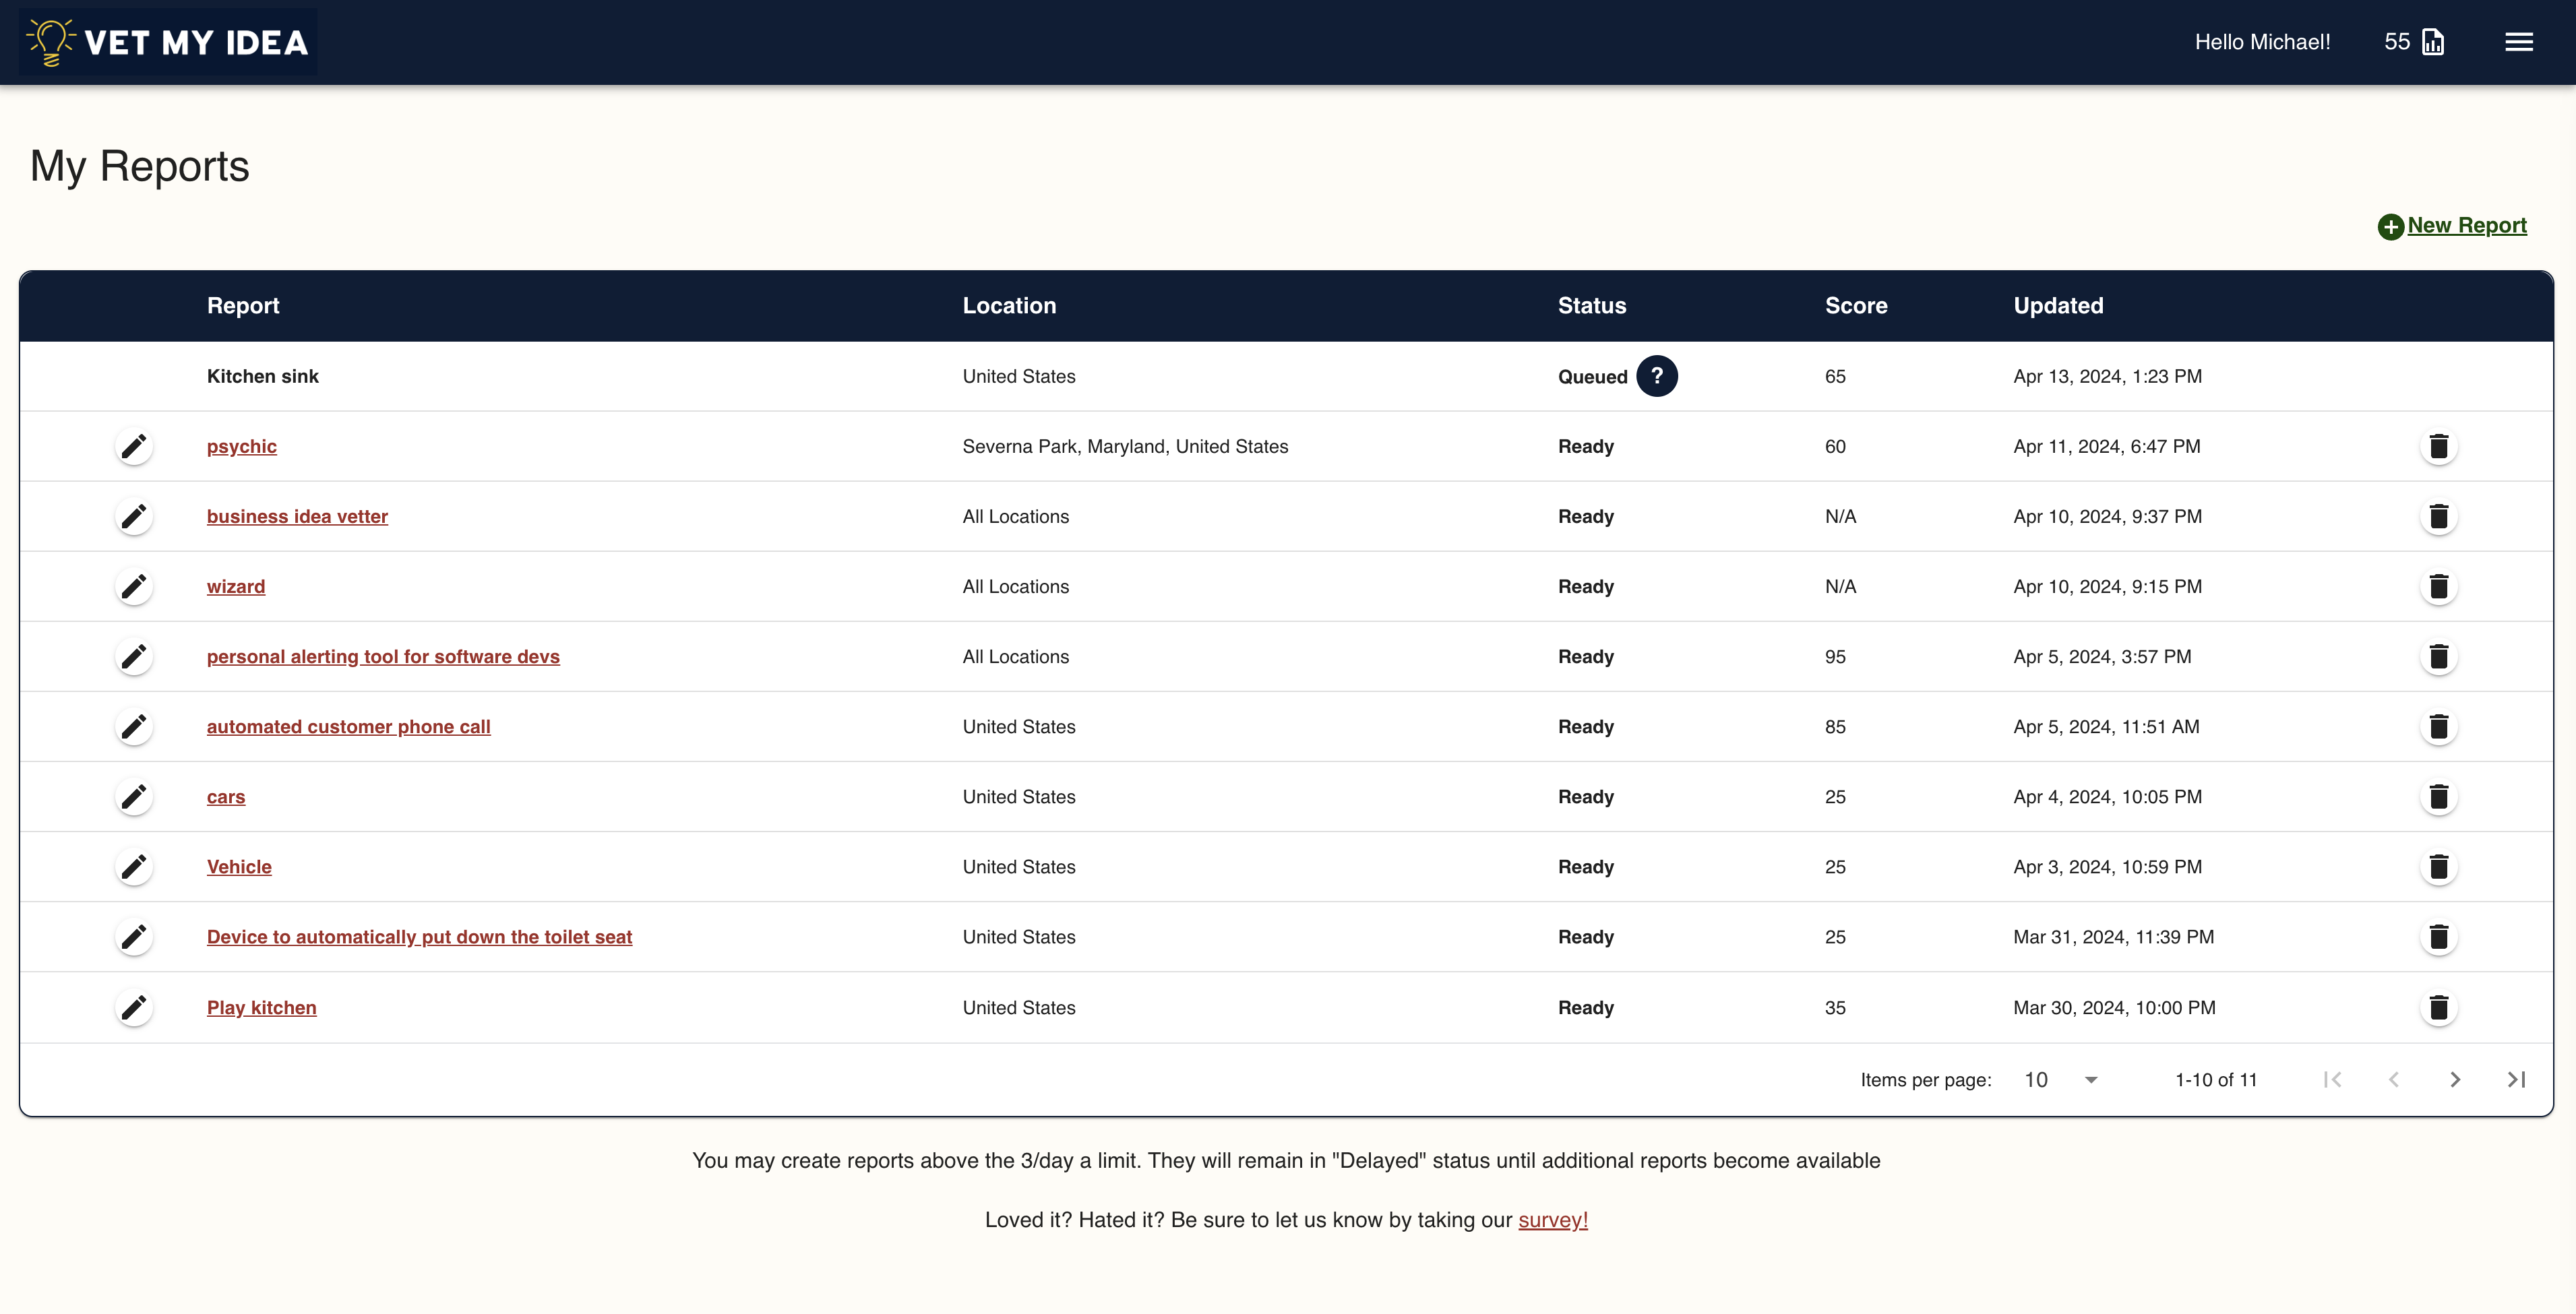
Task: Jump to the last page of reports
Action: point(2516,1080)
